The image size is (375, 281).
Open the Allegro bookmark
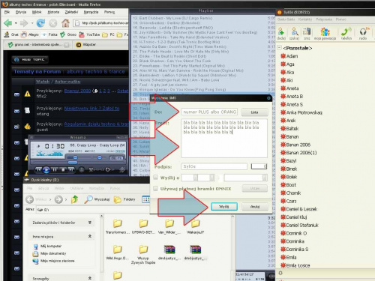30,34
